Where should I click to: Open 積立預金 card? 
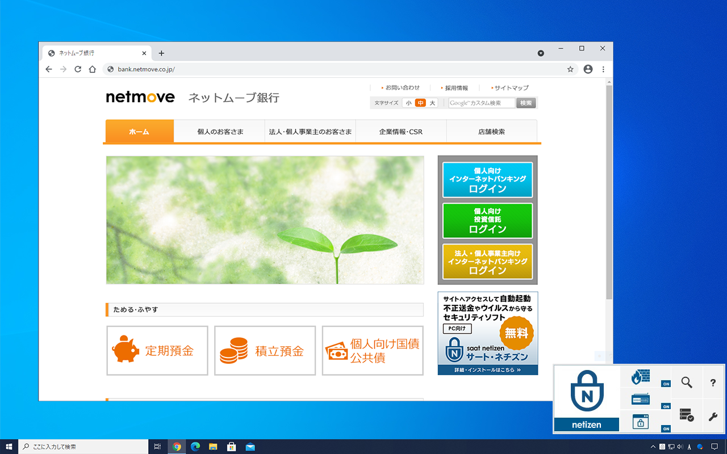point(265,351)
